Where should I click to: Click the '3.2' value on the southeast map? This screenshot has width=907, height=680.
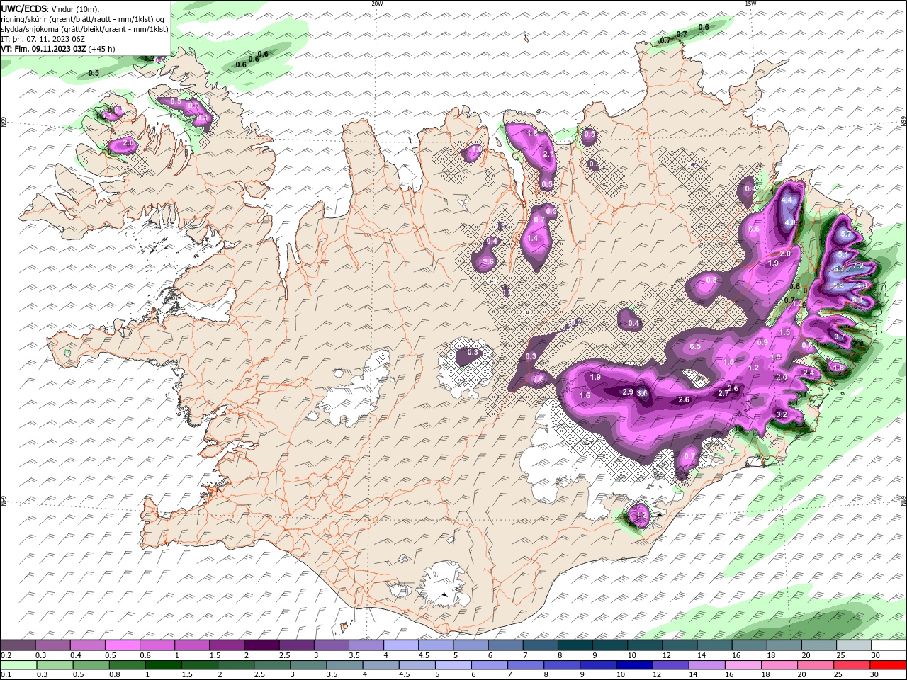[x=782, y=414]
